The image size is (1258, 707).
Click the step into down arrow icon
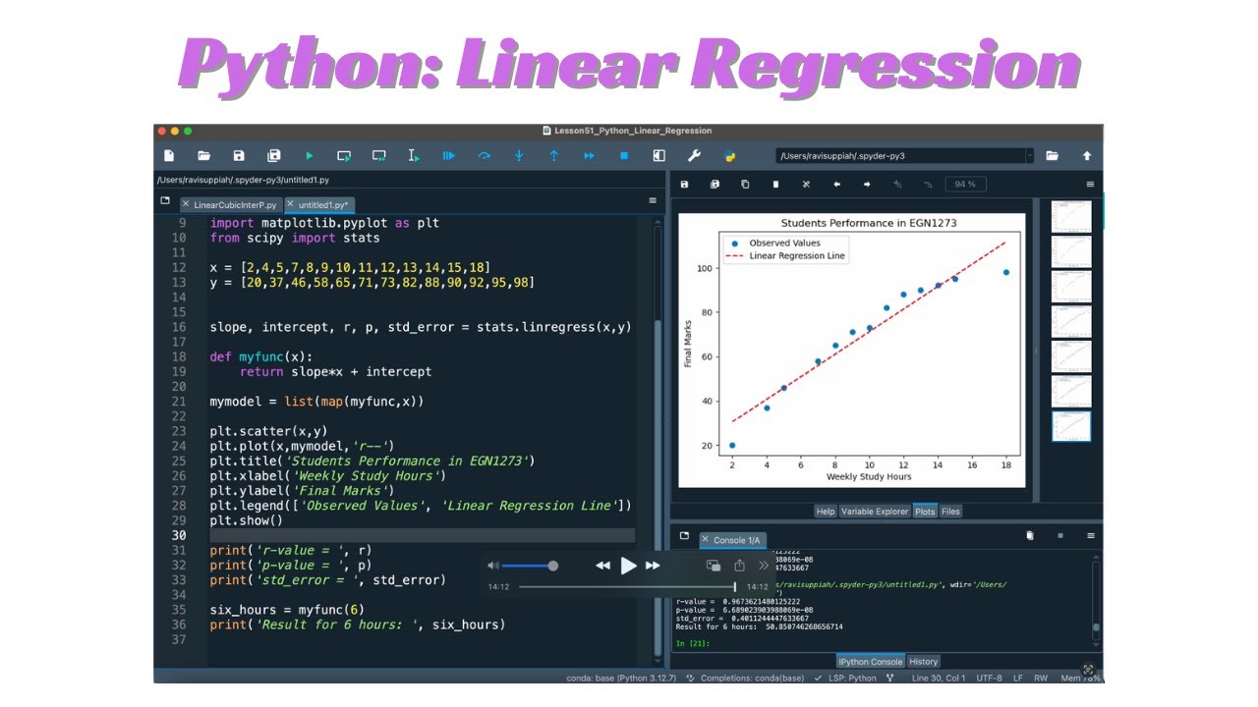pyautogui.click(x=519, y=155)
